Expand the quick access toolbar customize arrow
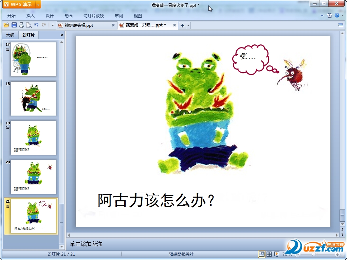This screenshot has width=347, height=260. pos(53,25)
